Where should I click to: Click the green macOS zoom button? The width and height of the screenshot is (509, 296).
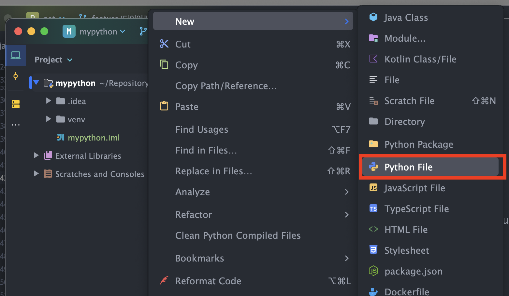44,31
